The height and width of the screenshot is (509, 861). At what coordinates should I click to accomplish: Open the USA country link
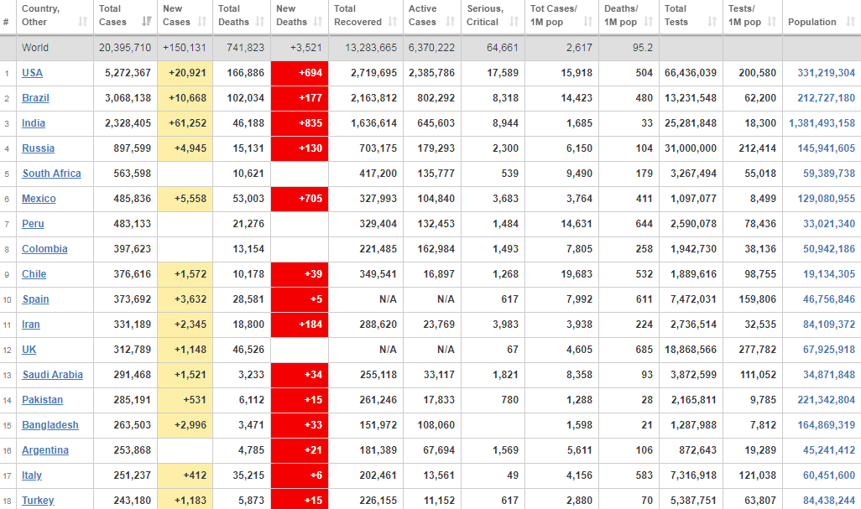(32, 73)
